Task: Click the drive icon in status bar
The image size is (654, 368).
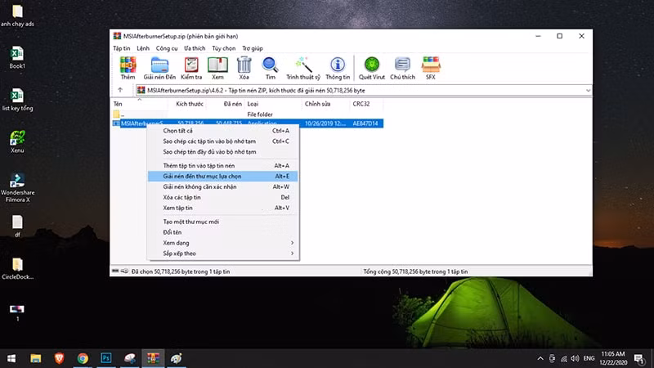Action: point(115,272)
